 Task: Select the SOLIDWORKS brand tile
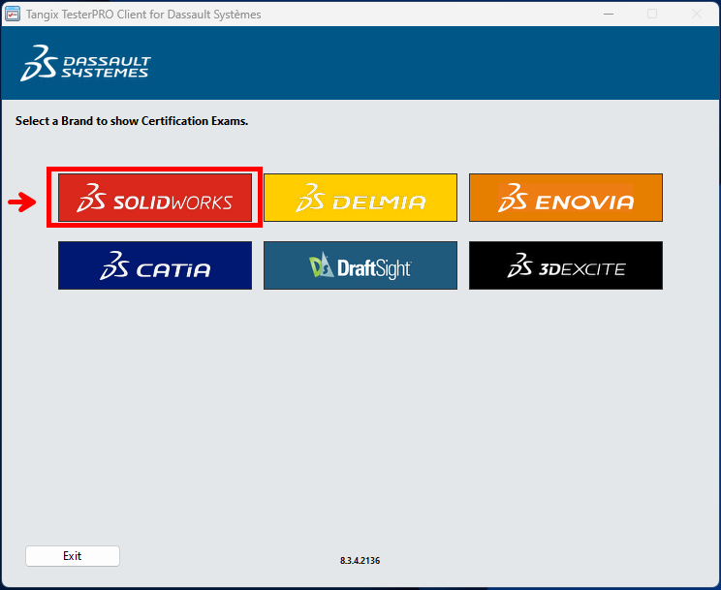[155, 198]
